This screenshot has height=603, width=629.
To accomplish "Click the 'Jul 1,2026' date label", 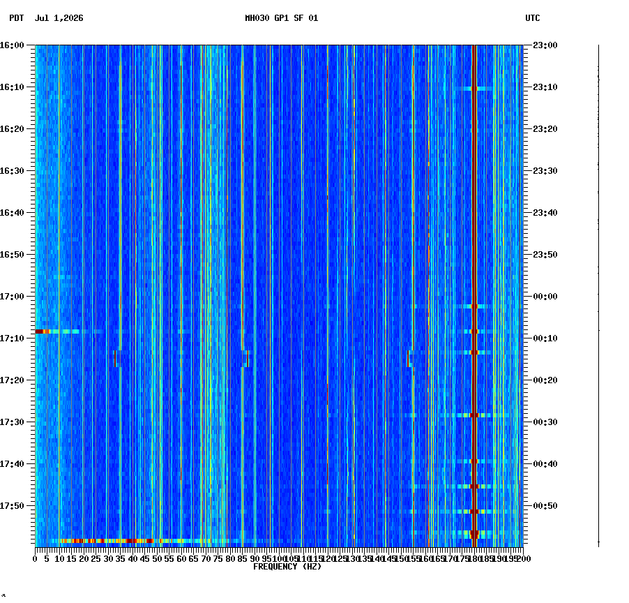I will click(x=59, y=18).
